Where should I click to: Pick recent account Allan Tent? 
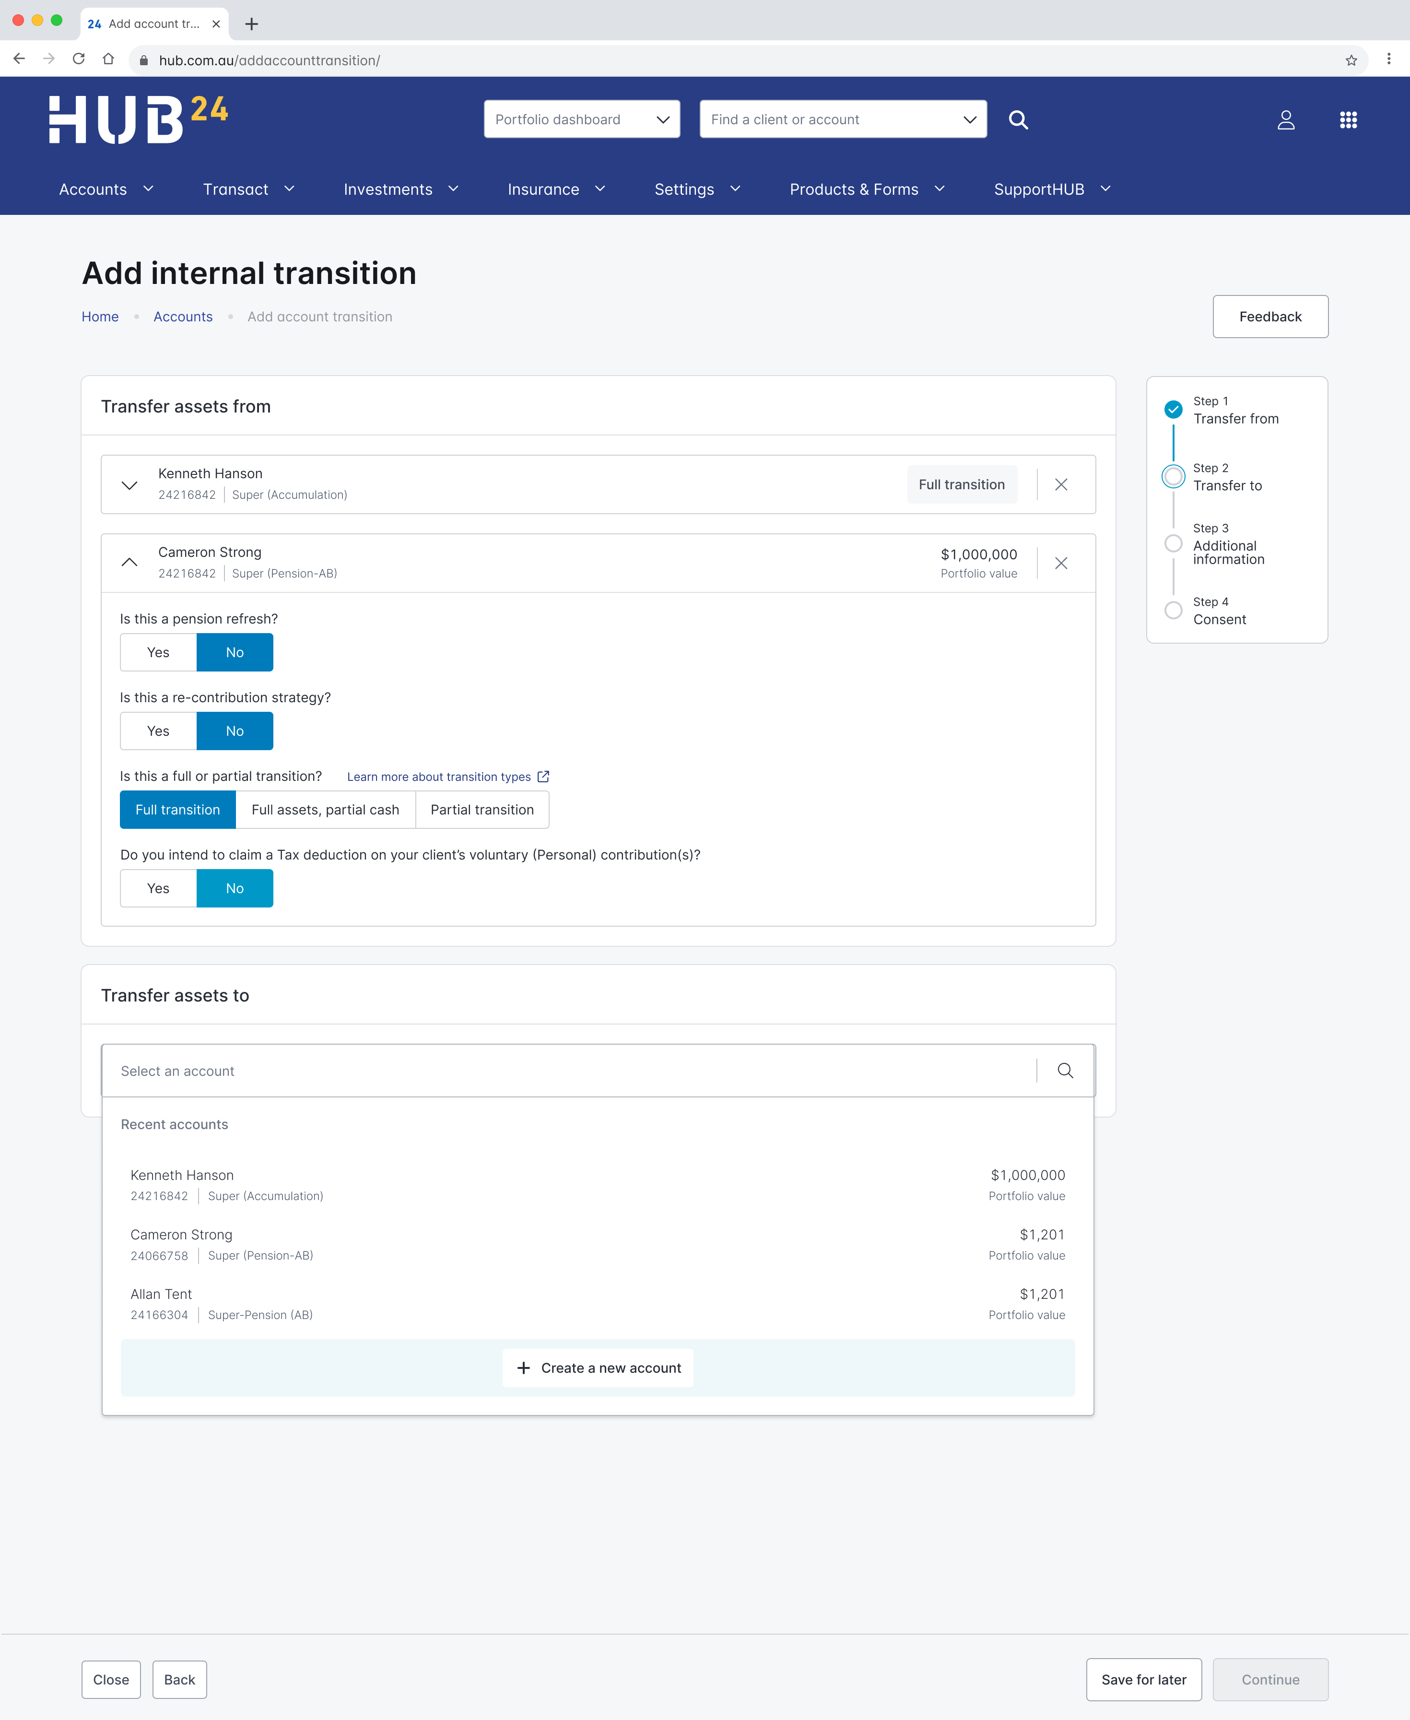[598, 1304]
